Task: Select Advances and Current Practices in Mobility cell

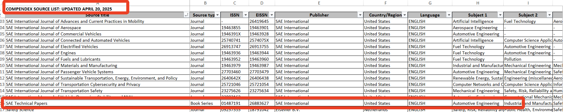Action: coord(97,21)
